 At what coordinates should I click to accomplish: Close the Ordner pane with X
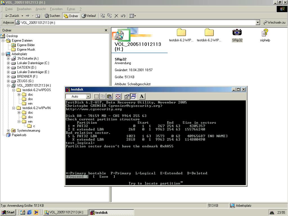tap(106, 30)
